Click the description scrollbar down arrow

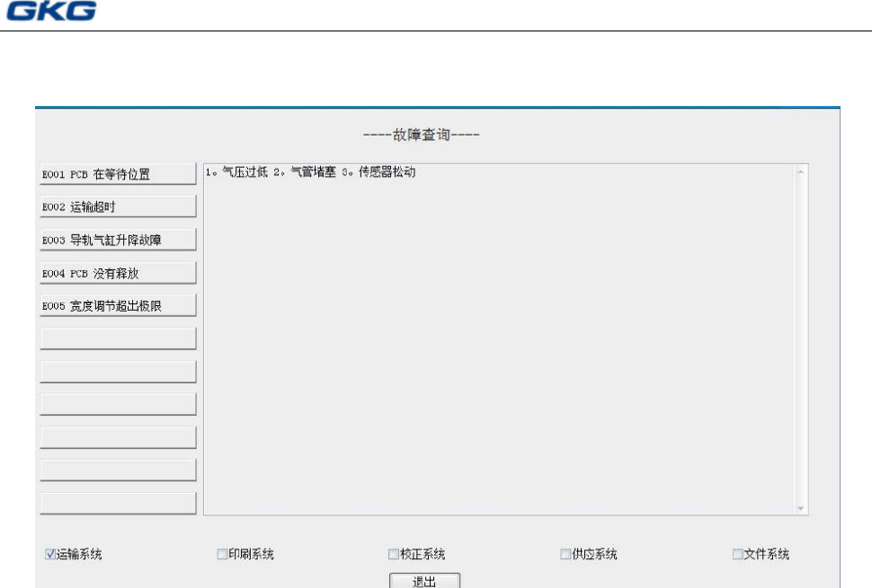coord(801,508)
